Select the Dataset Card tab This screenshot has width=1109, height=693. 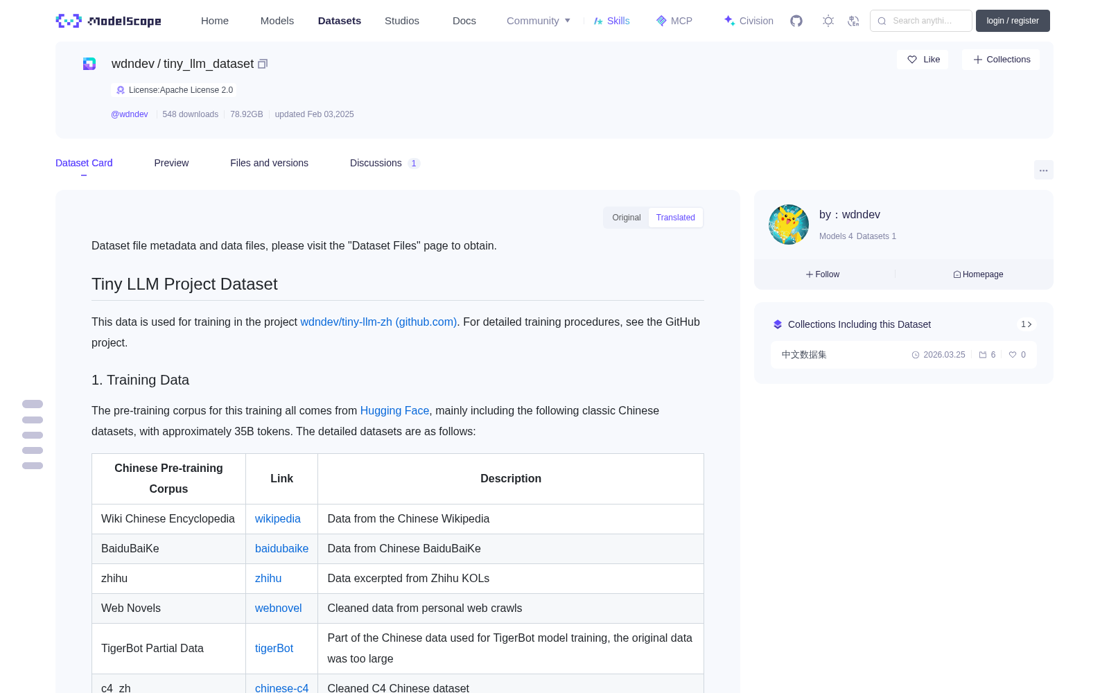pyautogui.click(x=84, y=163)
